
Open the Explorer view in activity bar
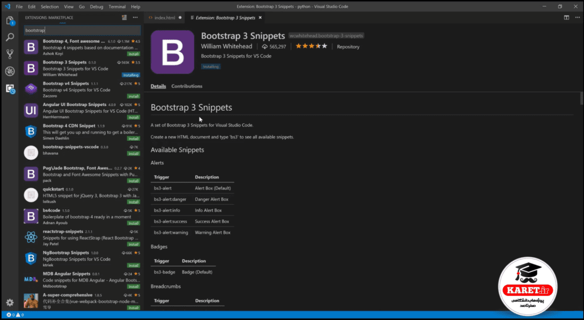point(10,21)
